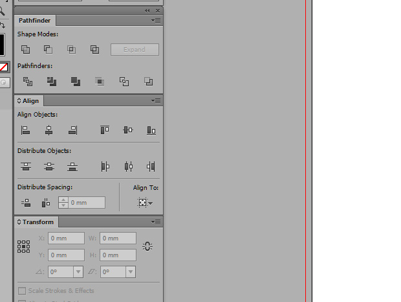Image resolution: width=401 pixels, height=302 pixels.
Task: Align objects to horizontal center
Action: click(49, 130)
